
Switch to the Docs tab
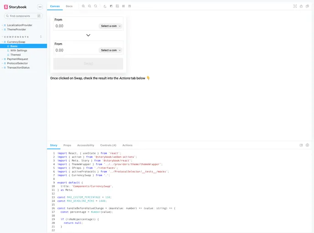pos(69,6)
